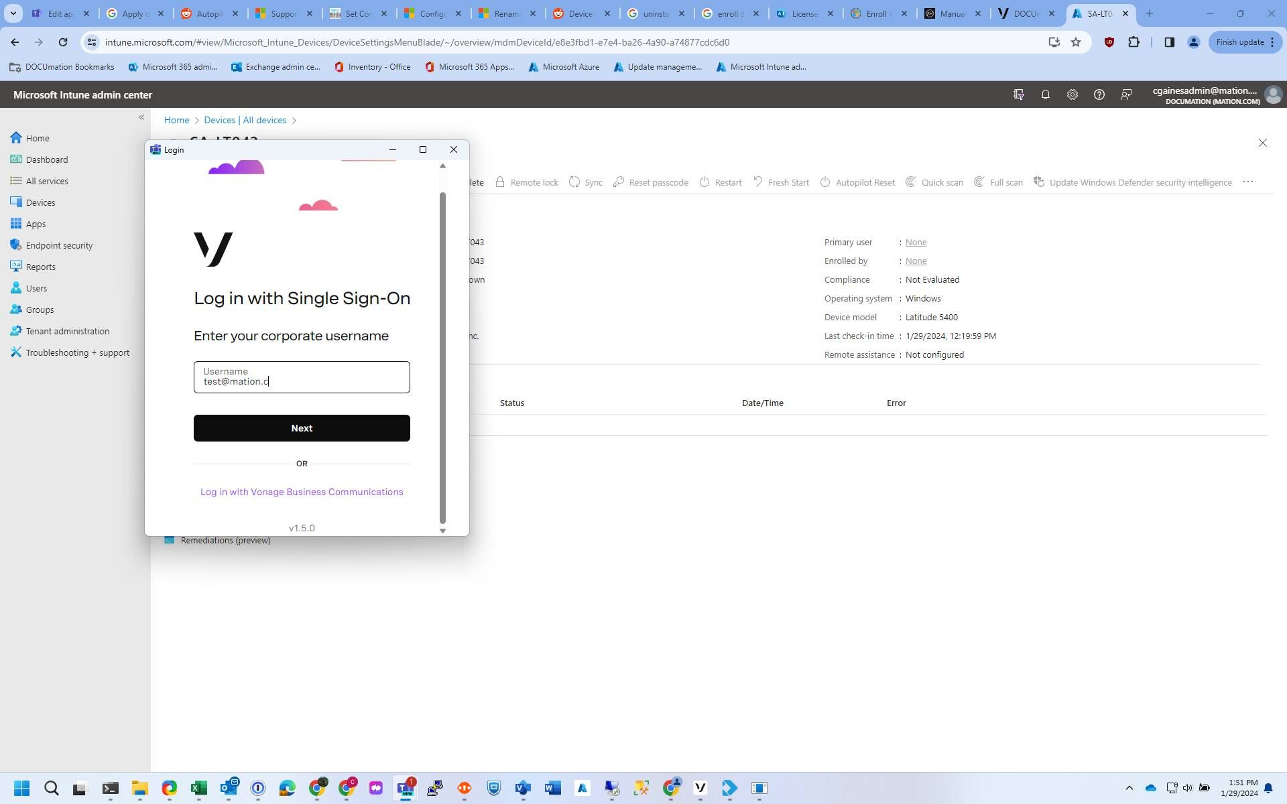Click the Remote lock padlock icon
The image size is (1287, 804).
pyautogui.click(x=500, y=182)
